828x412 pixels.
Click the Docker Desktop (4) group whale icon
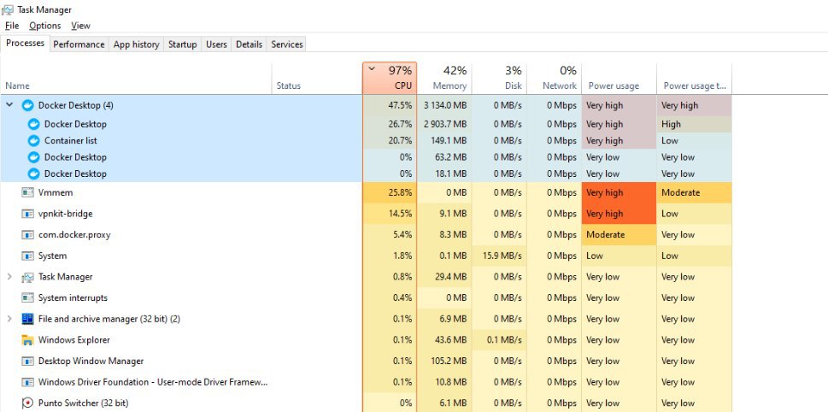[x=28, y=106]
